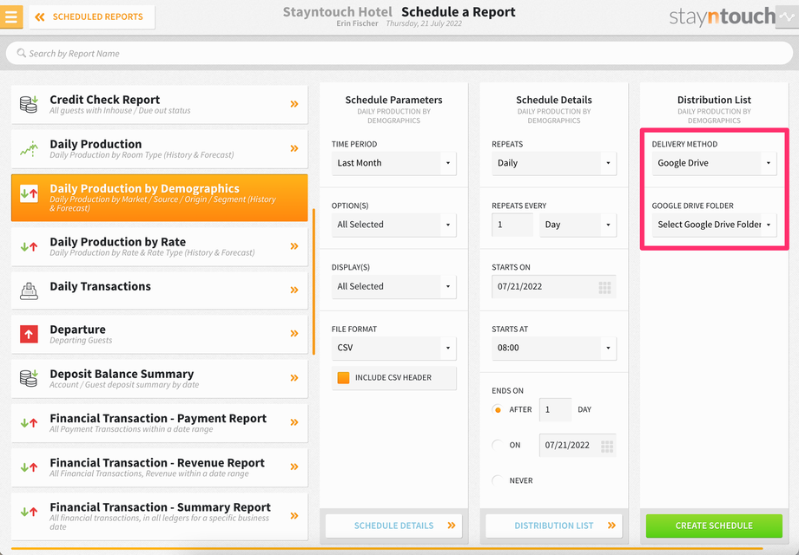Screen dimensions: 799x555
Task: Click the chevron on the Departure row
Action: [294, 334]
